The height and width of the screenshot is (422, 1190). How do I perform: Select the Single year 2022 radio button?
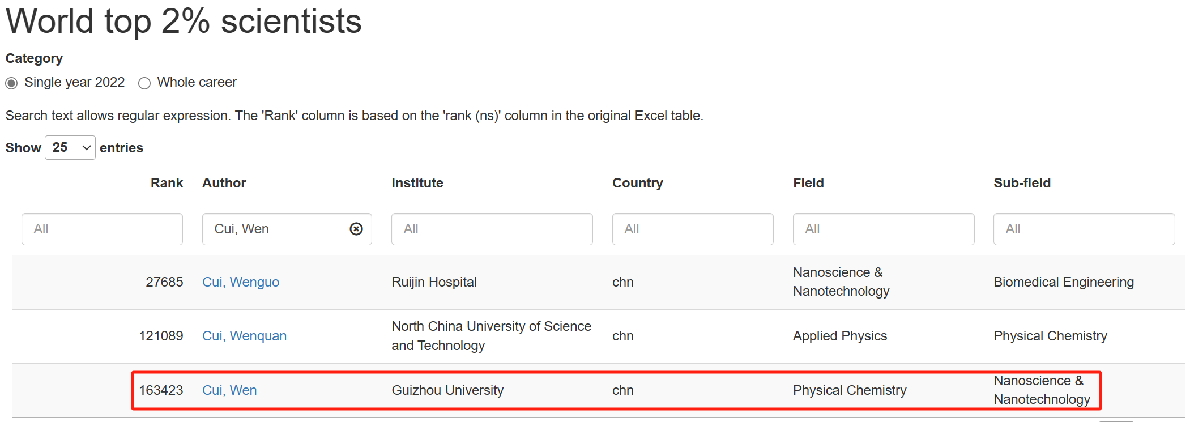click(11, 83)
